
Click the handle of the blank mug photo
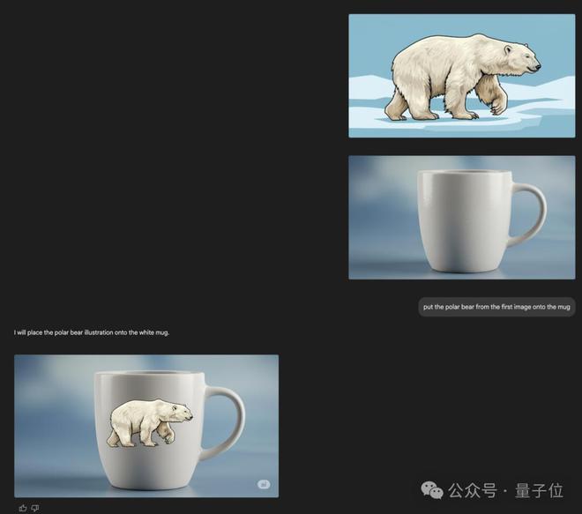point(528,214)
